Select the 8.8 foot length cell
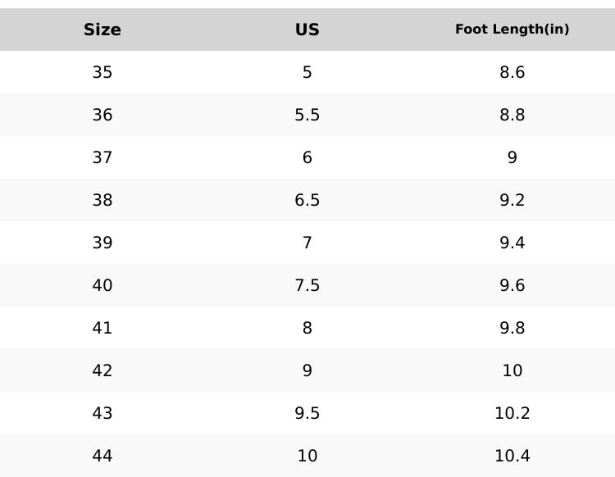Image resolution: width=615 pixels, height=477 pixels. click(512, 115)
